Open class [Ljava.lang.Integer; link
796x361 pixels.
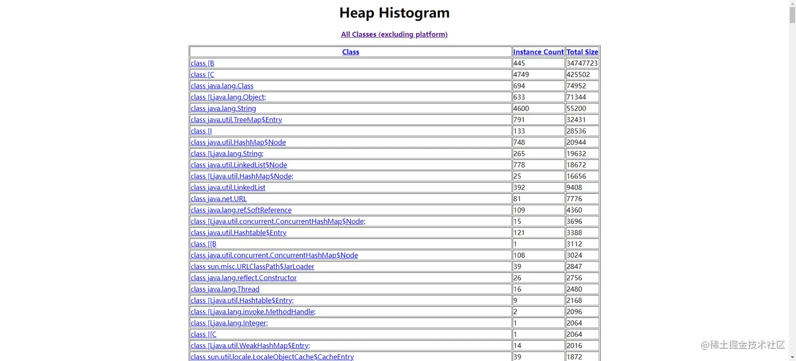[229, 323]
